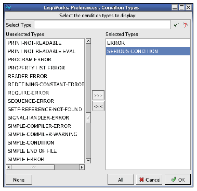
Task: Click the All button
Action: pos(121,180)
